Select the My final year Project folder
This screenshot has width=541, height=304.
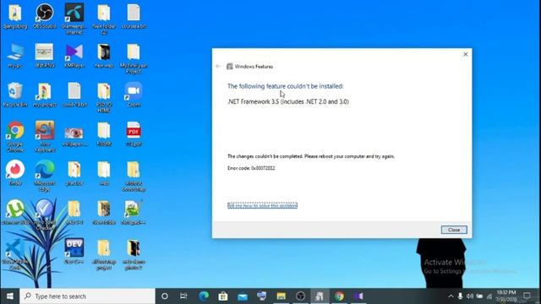pos(134,58)
